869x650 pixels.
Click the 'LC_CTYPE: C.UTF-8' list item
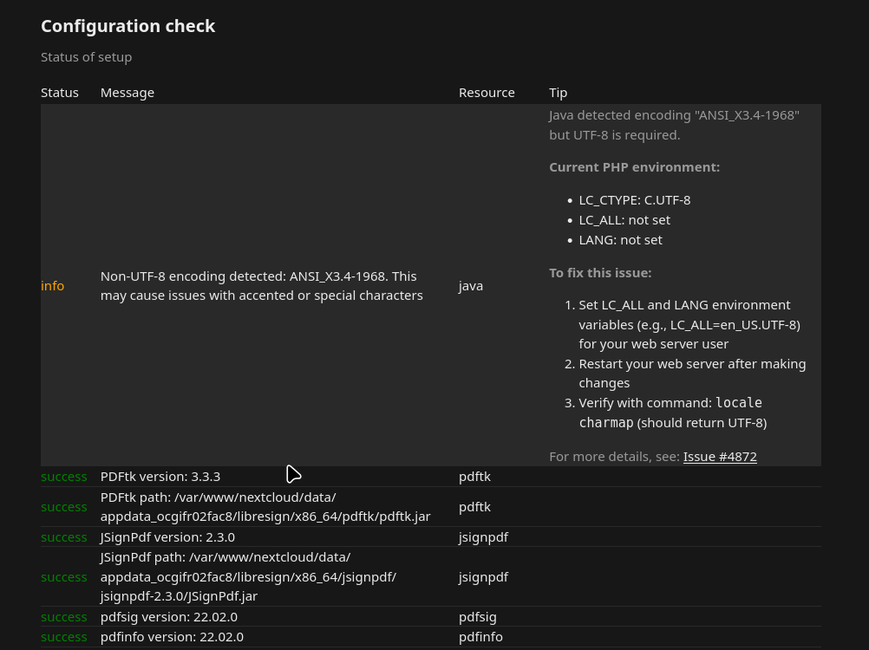tap(635, 200)
